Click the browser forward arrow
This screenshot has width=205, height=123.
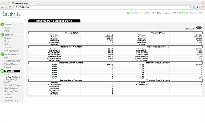tap(6, 7)
